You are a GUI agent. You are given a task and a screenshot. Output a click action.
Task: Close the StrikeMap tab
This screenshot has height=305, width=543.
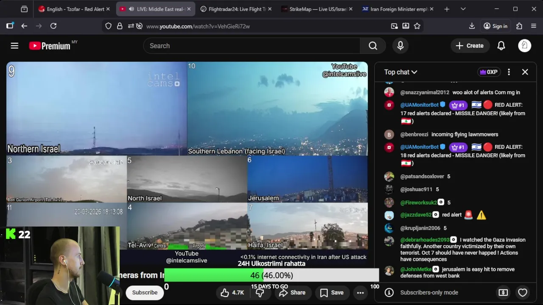click(350, 9)
